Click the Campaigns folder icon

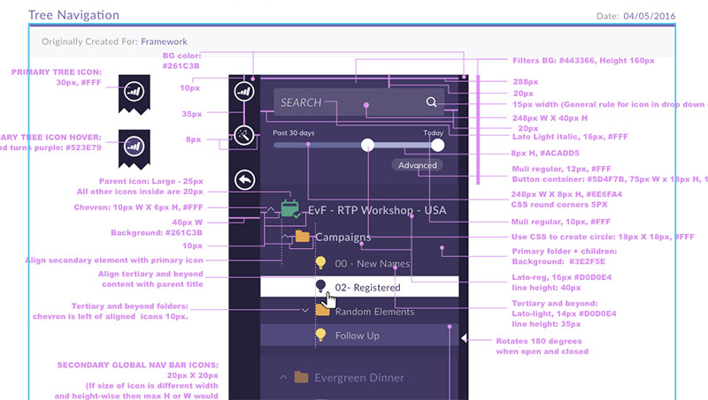click(303, 237)
